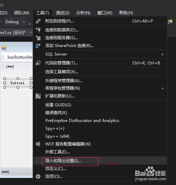Select 连接到数据库(D)... menu entry
The width and height of the screenshot is (176, 185).
click(100, 30)
